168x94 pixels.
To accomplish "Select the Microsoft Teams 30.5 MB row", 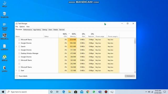I will tap(67, 60).
